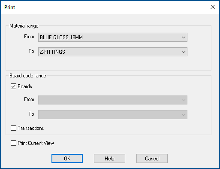Open Help for the Print dialog
The width and height of the screenshot is (220, 169).
tap(109, 159)
